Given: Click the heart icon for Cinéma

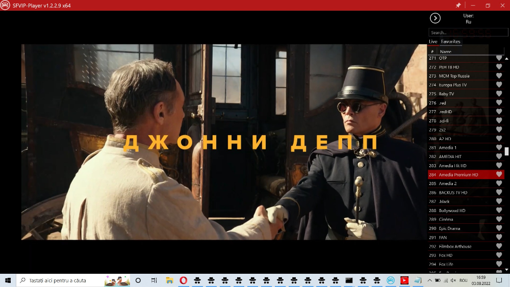Looking at the screenshot, I should [x=499, y=219].
